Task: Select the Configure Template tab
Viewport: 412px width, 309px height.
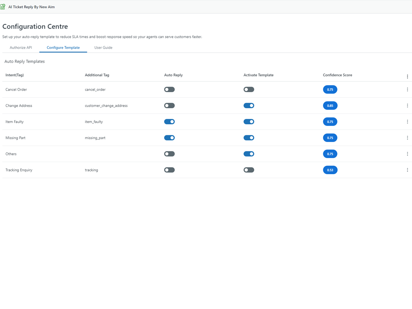Action: pos(63,48)
